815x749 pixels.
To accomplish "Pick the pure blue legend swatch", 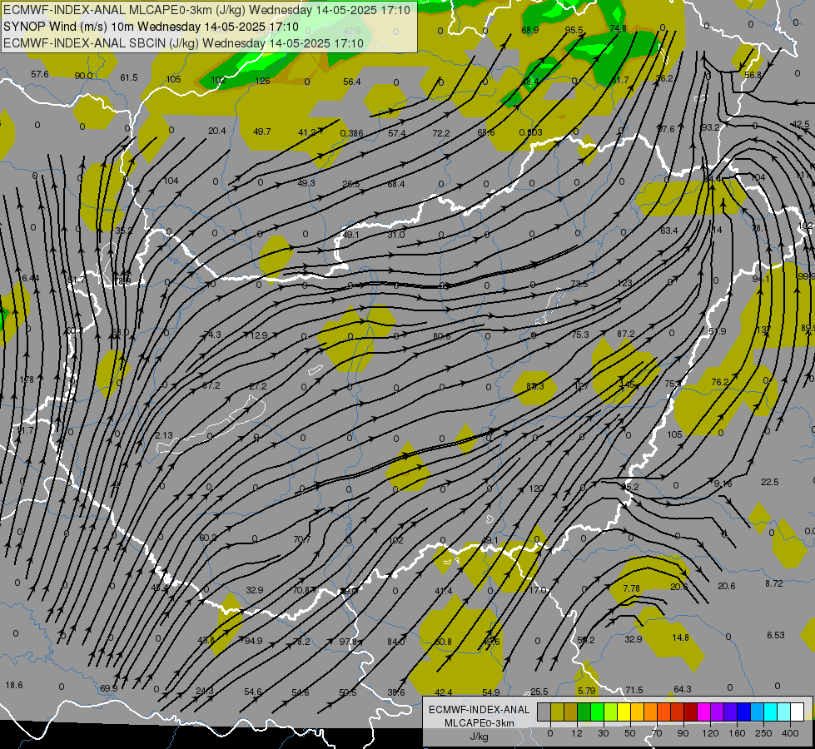I will (x=743, y=712).
